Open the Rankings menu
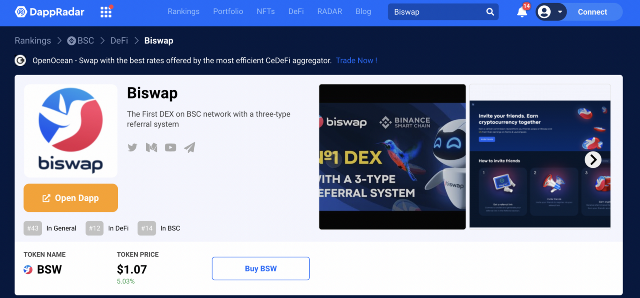The height and width of the screenshot is (298, 640). tap(184, 12)
